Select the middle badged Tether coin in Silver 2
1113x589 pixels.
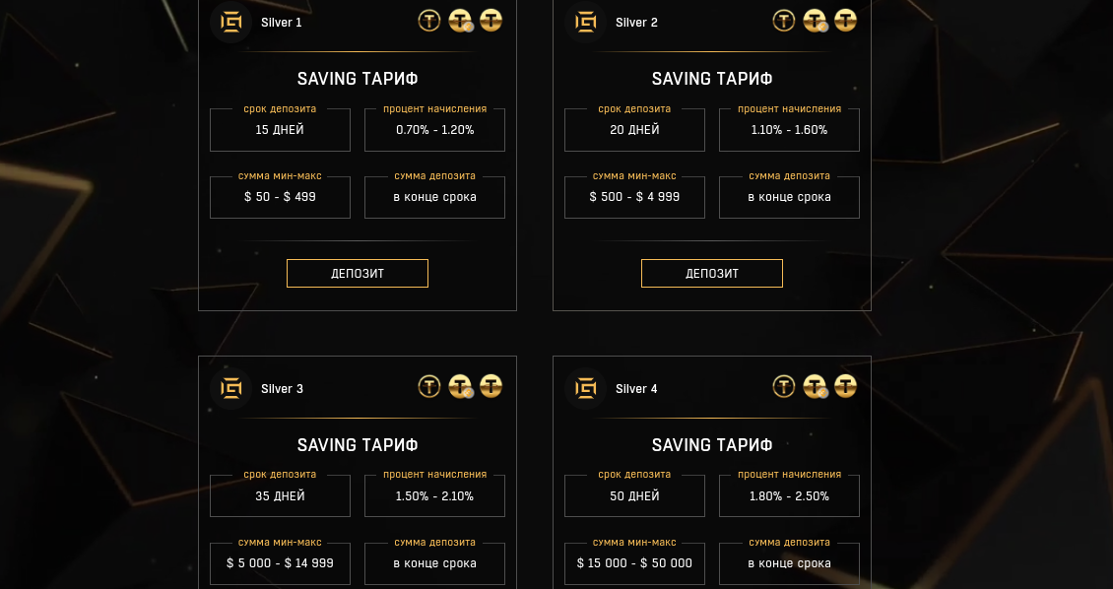pyautogui.click(x=815, y=21)
